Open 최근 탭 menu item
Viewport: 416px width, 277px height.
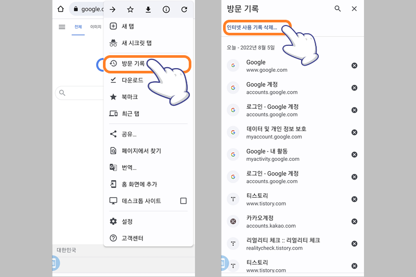coord(148,114)
